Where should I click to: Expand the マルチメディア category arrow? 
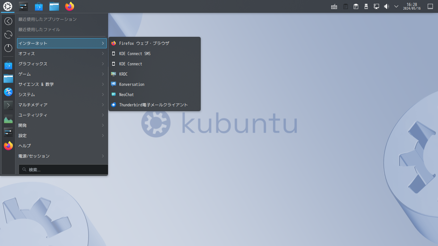(103, 105)
